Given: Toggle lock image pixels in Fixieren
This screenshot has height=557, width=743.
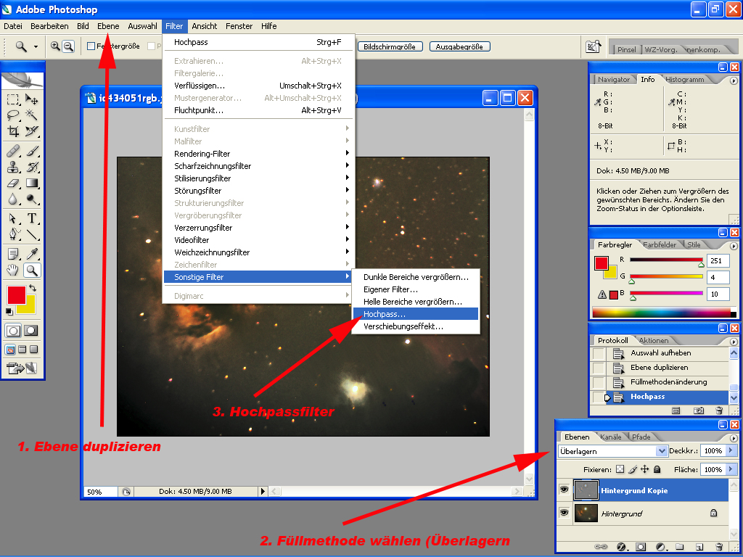Looking at the screenshot, I should click(x=633, y=469).
